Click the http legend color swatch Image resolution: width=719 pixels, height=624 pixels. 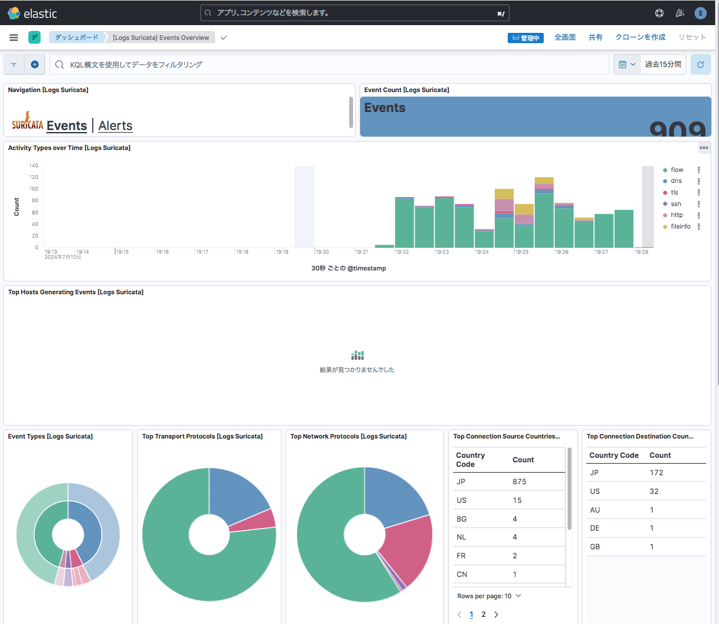tap(665, 215)
